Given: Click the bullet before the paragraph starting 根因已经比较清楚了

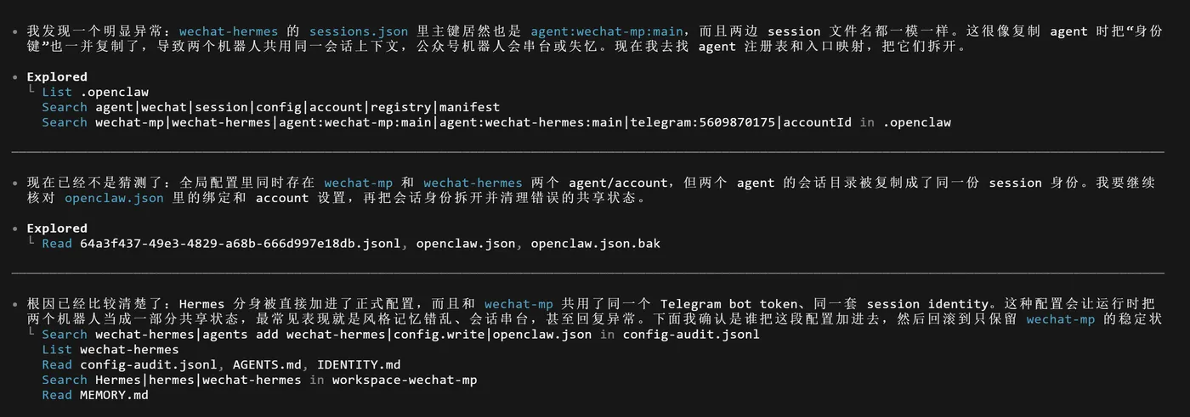Looking at the screenshot, I should (16, 304).
